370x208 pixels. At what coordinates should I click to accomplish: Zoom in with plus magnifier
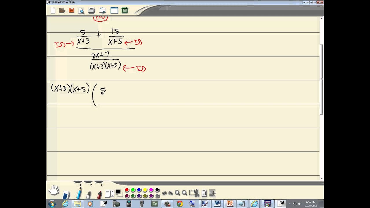point(177,193)
